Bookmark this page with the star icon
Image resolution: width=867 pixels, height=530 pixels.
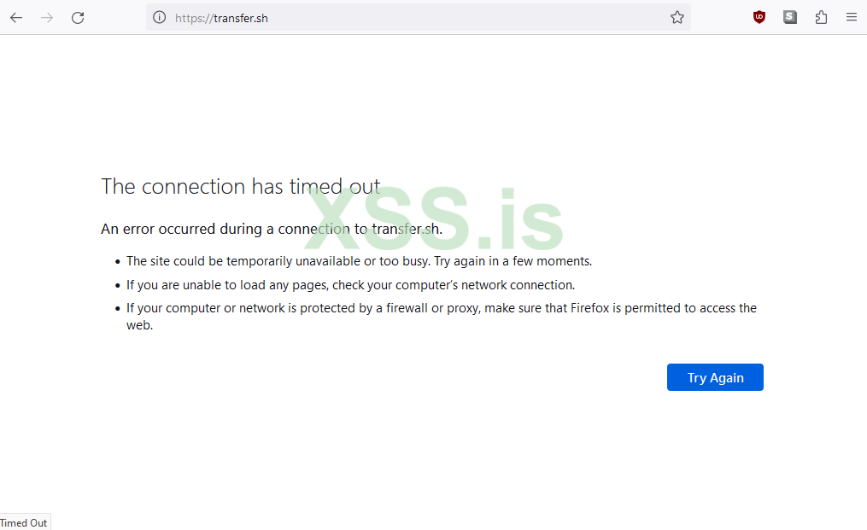click(x=677, y=17)
